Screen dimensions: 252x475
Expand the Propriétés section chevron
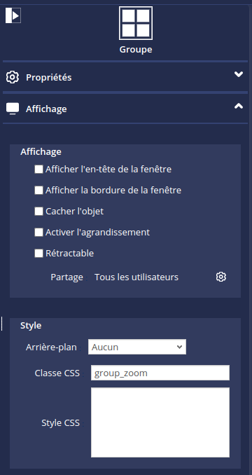click(x=239, y=74)
